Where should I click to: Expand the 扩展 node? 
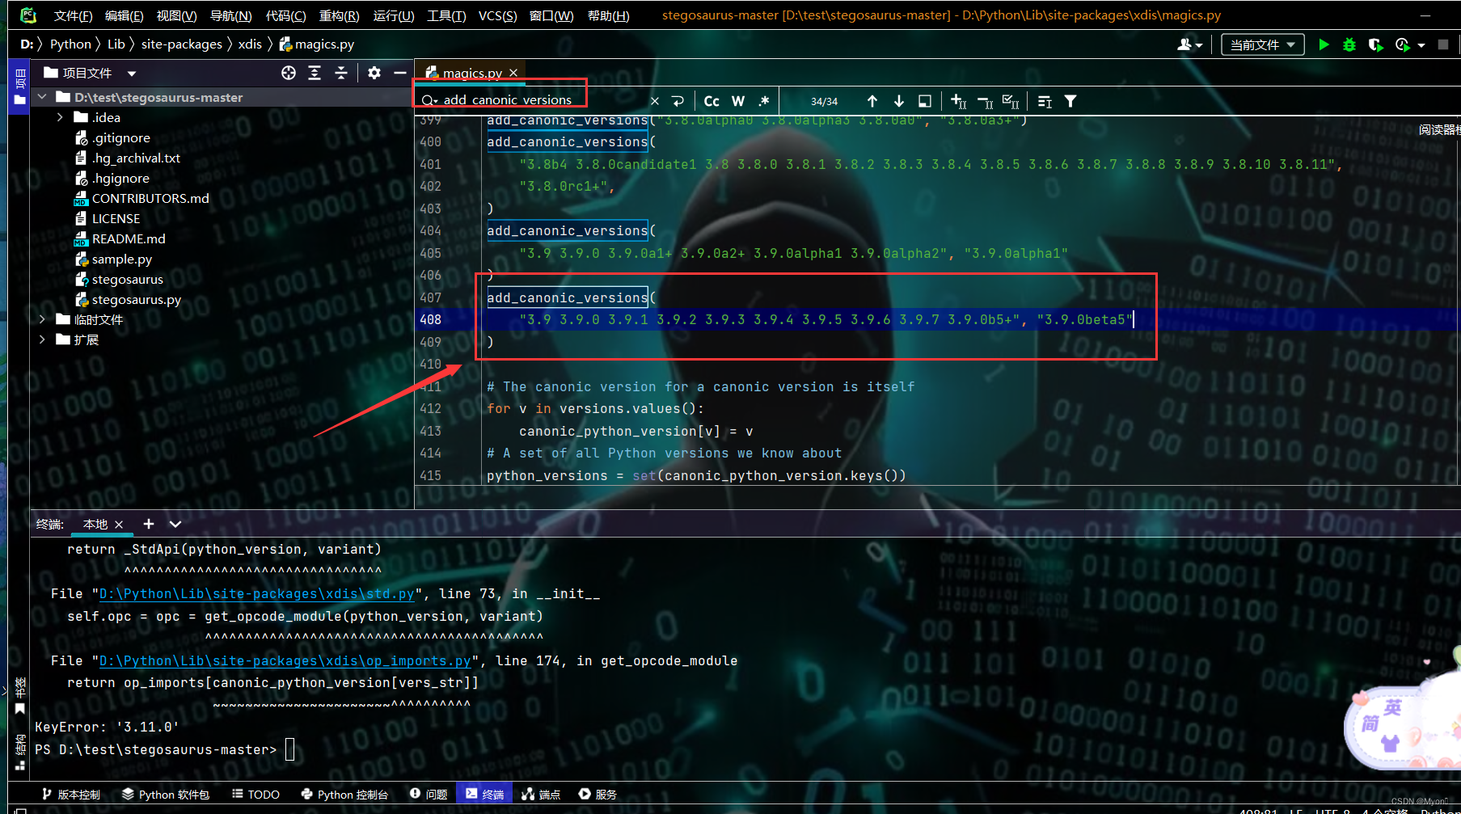click(42, 340)
